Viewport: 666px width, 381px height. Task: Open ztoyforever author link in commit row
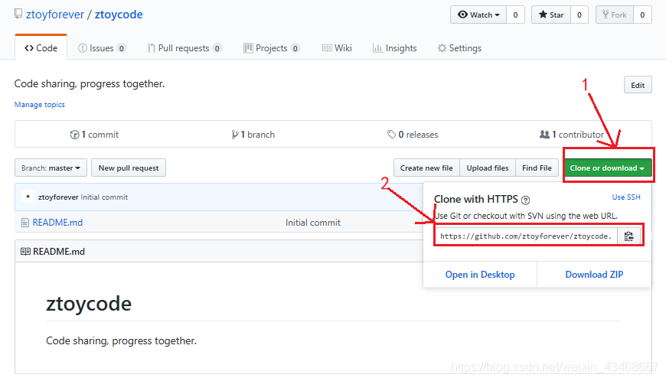click(58, 197)
